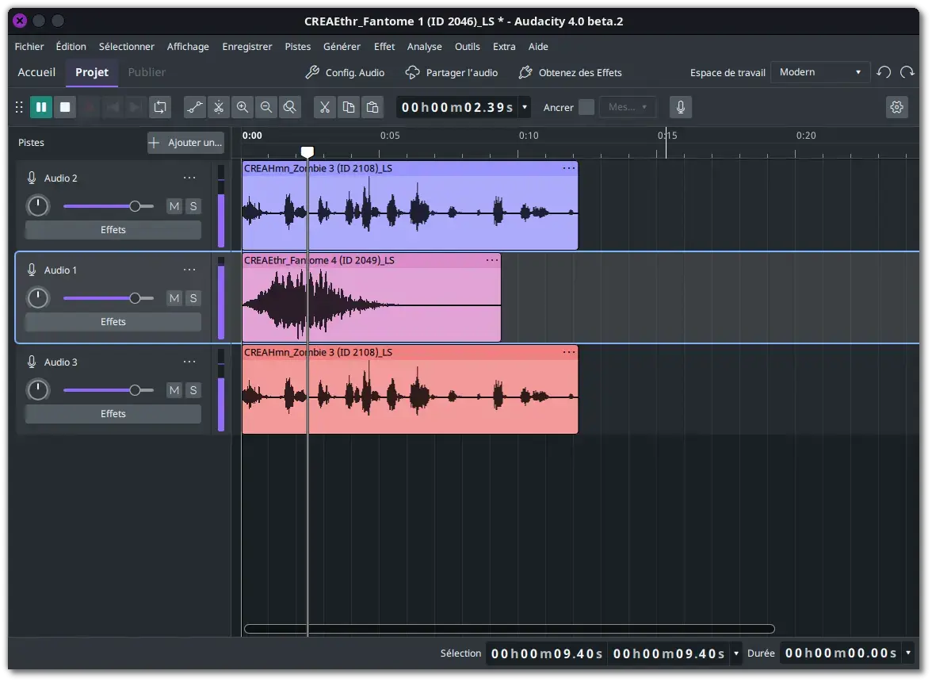Switch to the Publier tab
Image resolution: width=932 pixels, height=682 pixels.
[x=147, y=72]
